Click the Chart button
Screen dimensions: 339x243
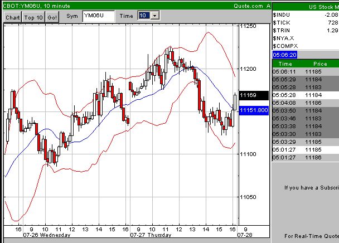pyautogui.click(x=13, y=17)
